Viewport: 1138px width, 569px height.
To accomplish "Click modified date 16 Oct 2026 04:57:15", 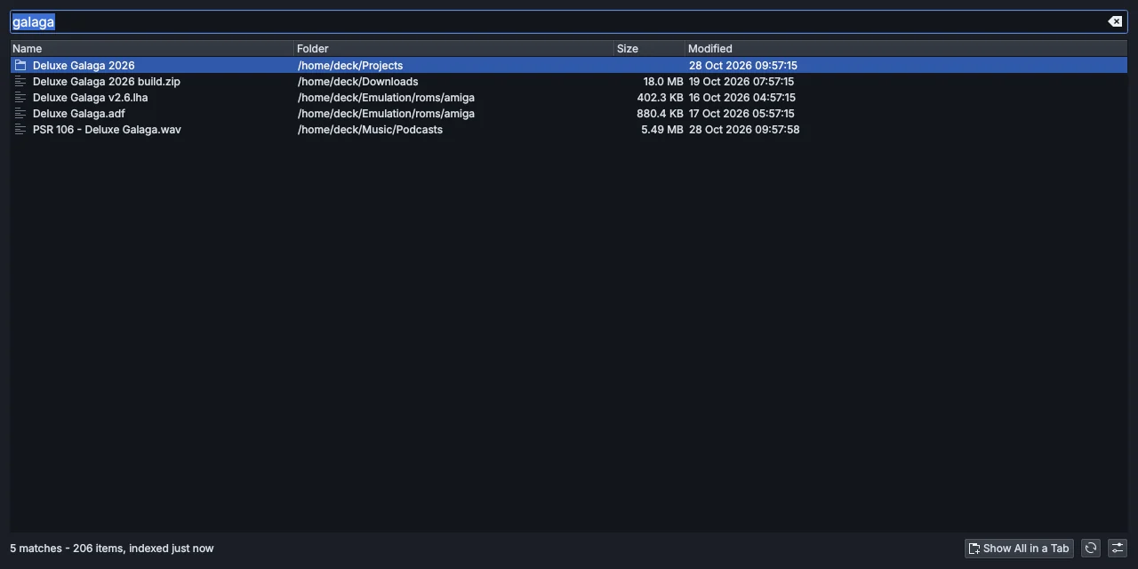I will [742, 97].
